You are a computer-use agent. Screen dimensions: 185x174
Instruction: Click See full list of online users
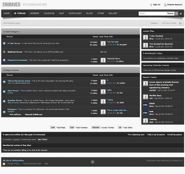(x=42, y=140)
